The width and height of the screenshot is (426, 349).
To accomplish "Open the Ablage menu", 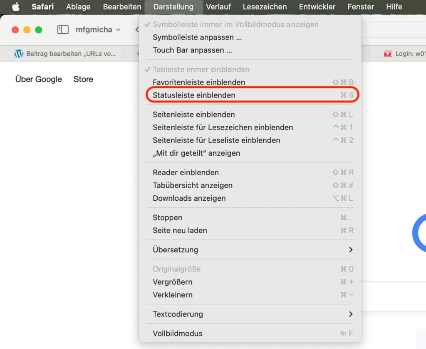I will tap(78, 7).
